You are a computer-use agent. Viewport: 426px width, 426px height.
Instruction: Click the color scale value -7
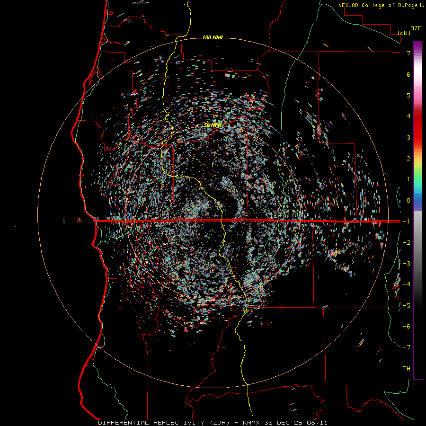point(407,347)
